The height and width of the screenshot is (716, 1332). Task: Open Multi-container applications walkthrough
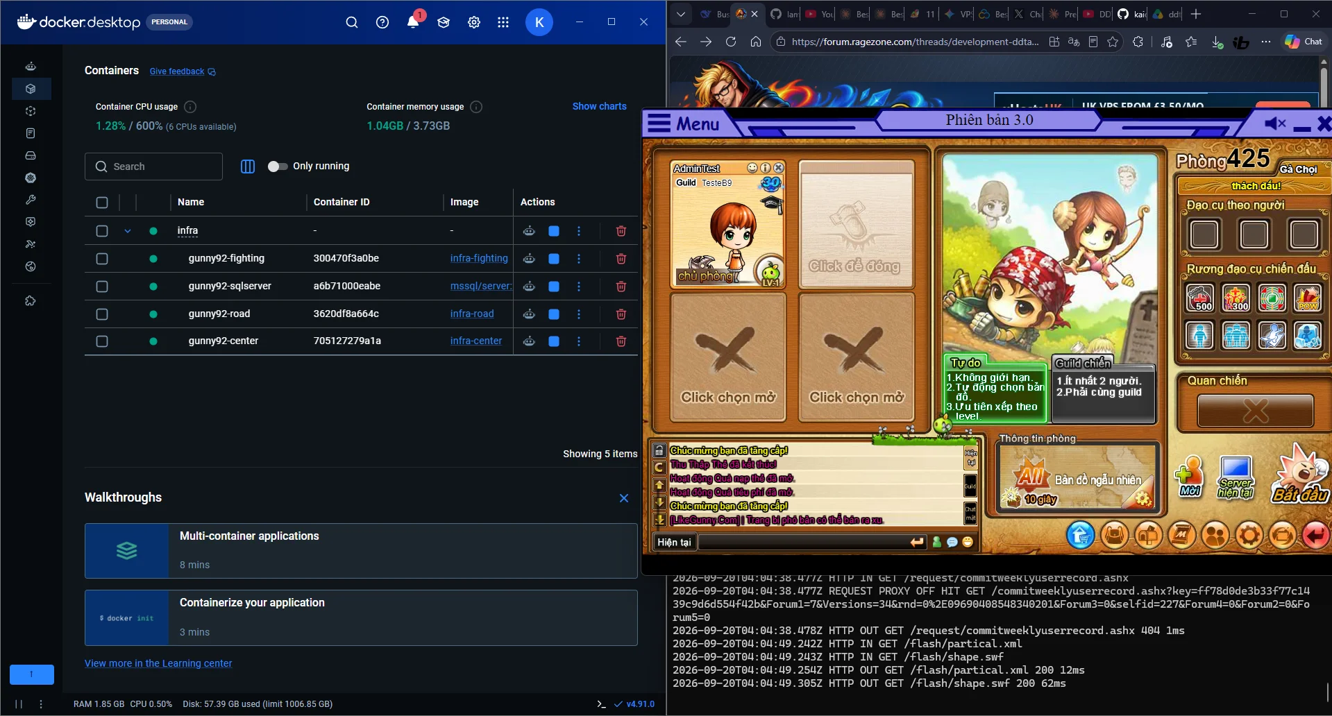[x=361, y=551]
